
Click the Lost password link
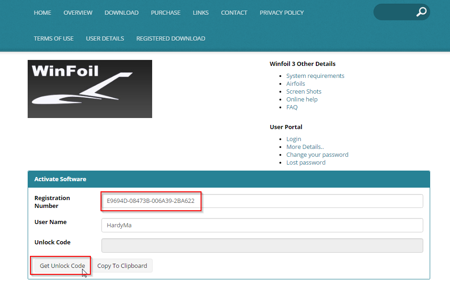point(306,162)
